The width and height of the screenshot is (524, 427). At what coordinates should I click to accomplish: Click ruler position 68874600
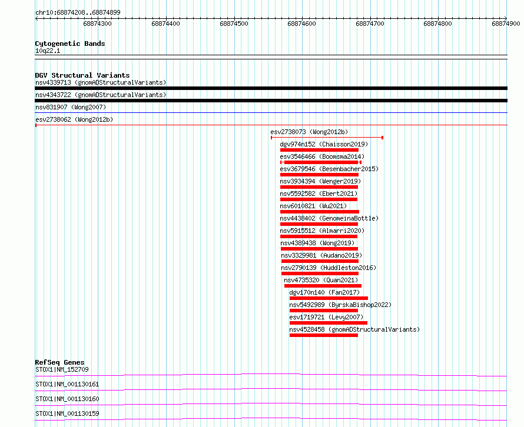(301, 24)
